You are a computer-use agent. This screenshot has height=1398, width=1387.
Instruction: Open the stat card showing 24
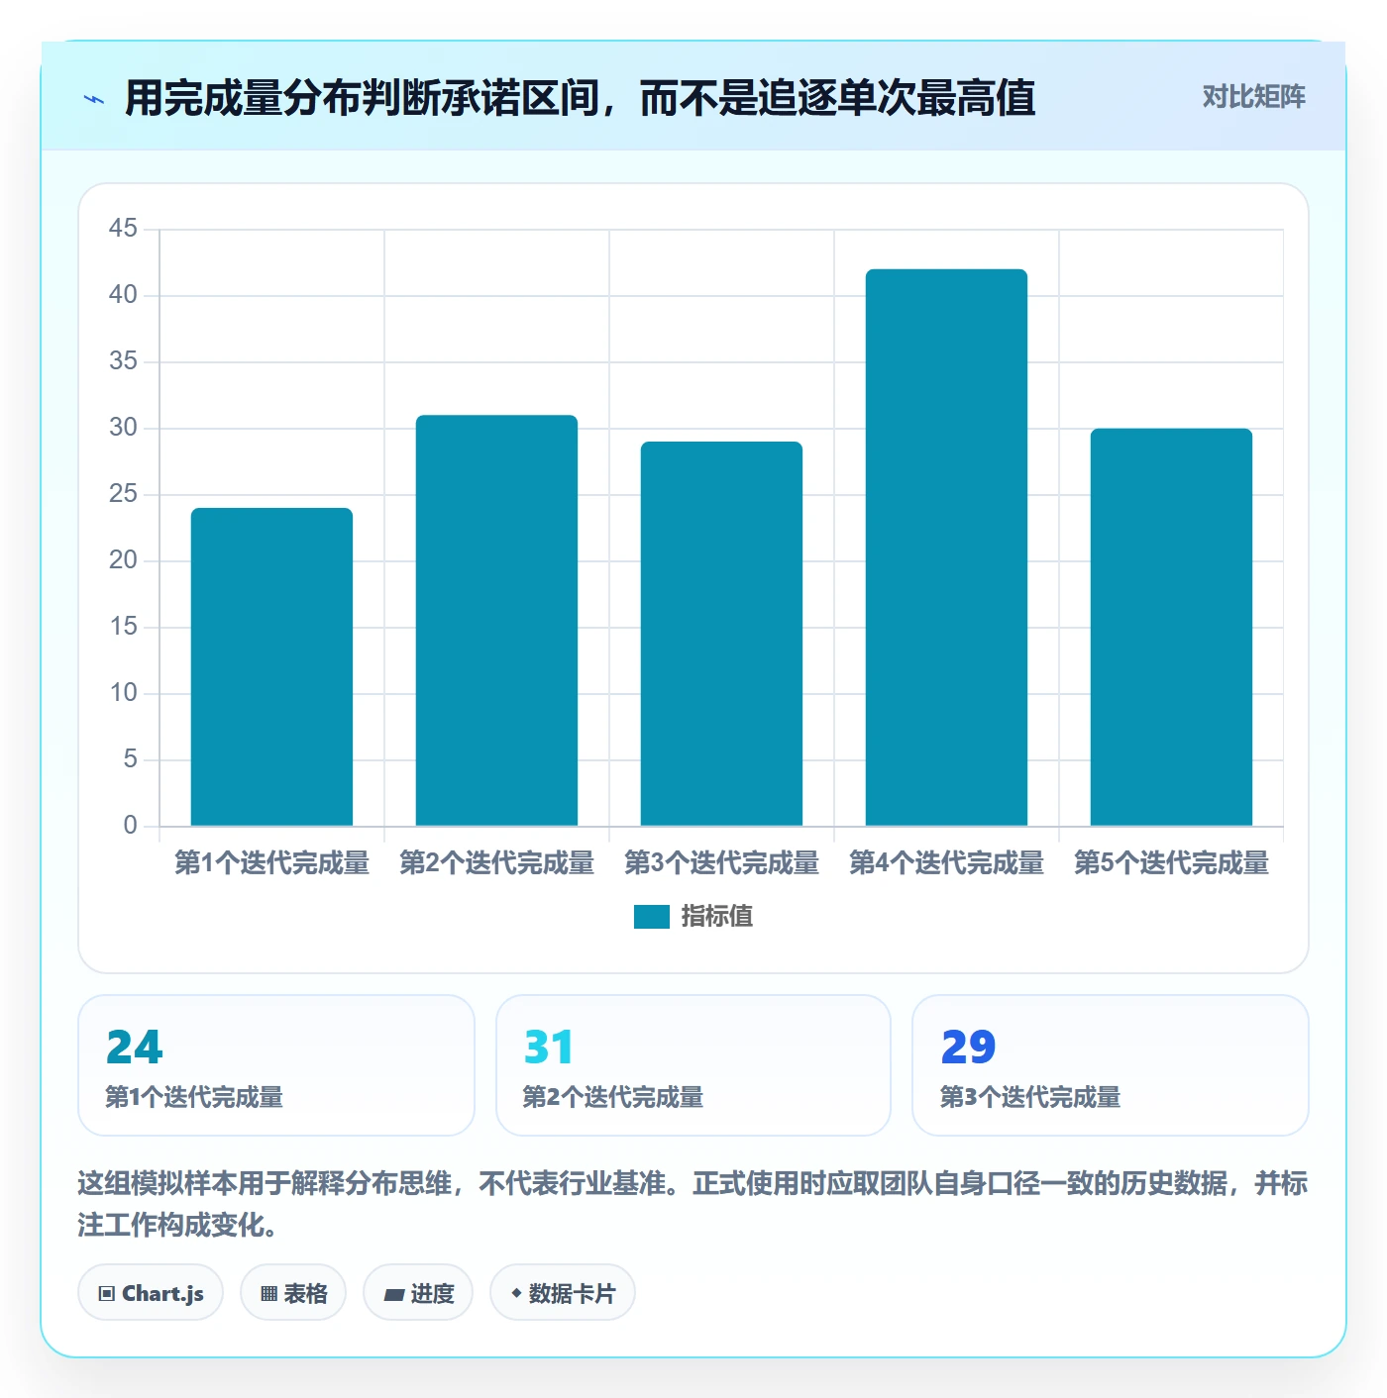[x=276, y=1065]
